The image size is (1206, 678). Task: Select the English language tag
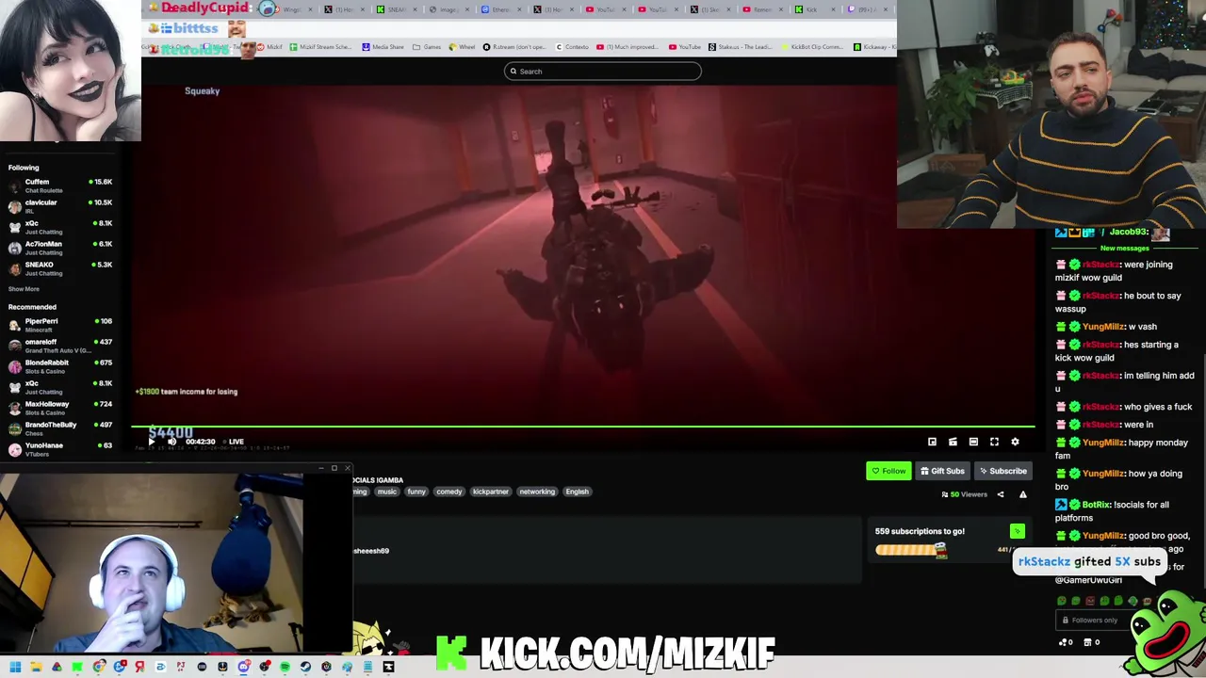(578, 492)
